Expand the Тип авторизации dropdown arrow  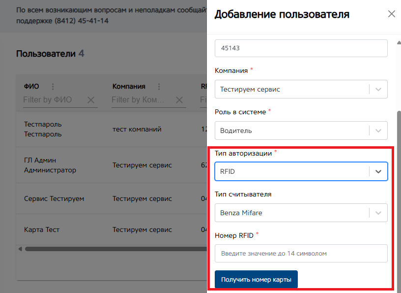point(378,171)
